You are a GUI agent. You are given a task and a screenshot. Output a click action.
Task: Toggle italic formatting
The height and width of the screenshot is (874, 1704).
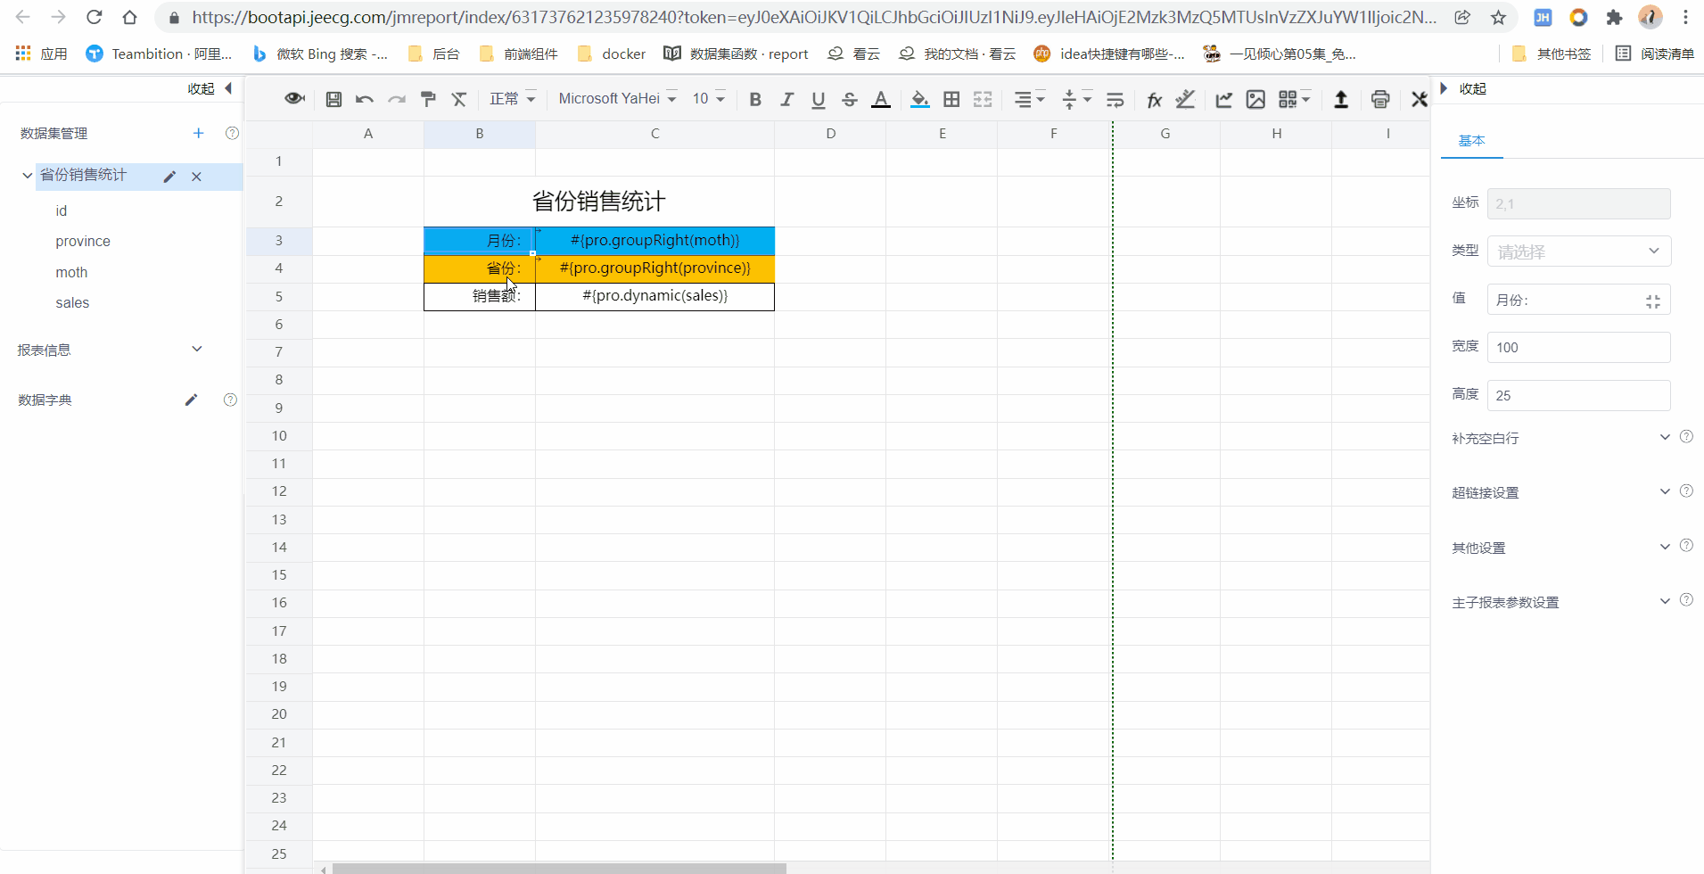pyautogui.click(x=786, y=99)
